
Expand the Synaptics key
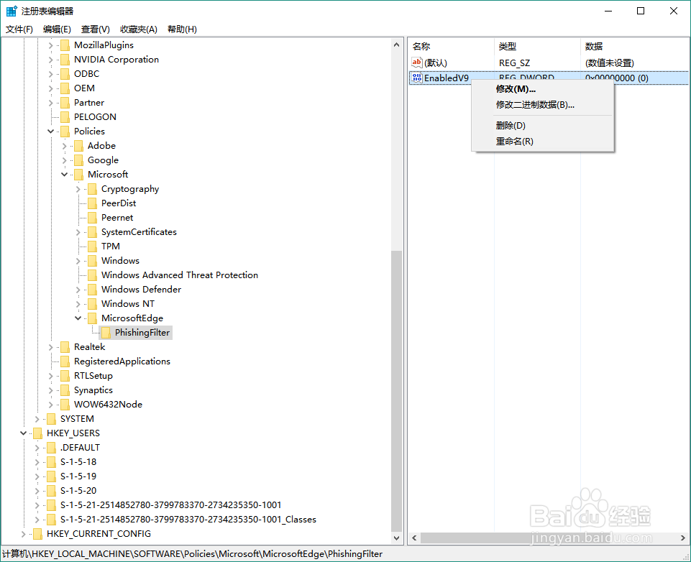point(50,390)
